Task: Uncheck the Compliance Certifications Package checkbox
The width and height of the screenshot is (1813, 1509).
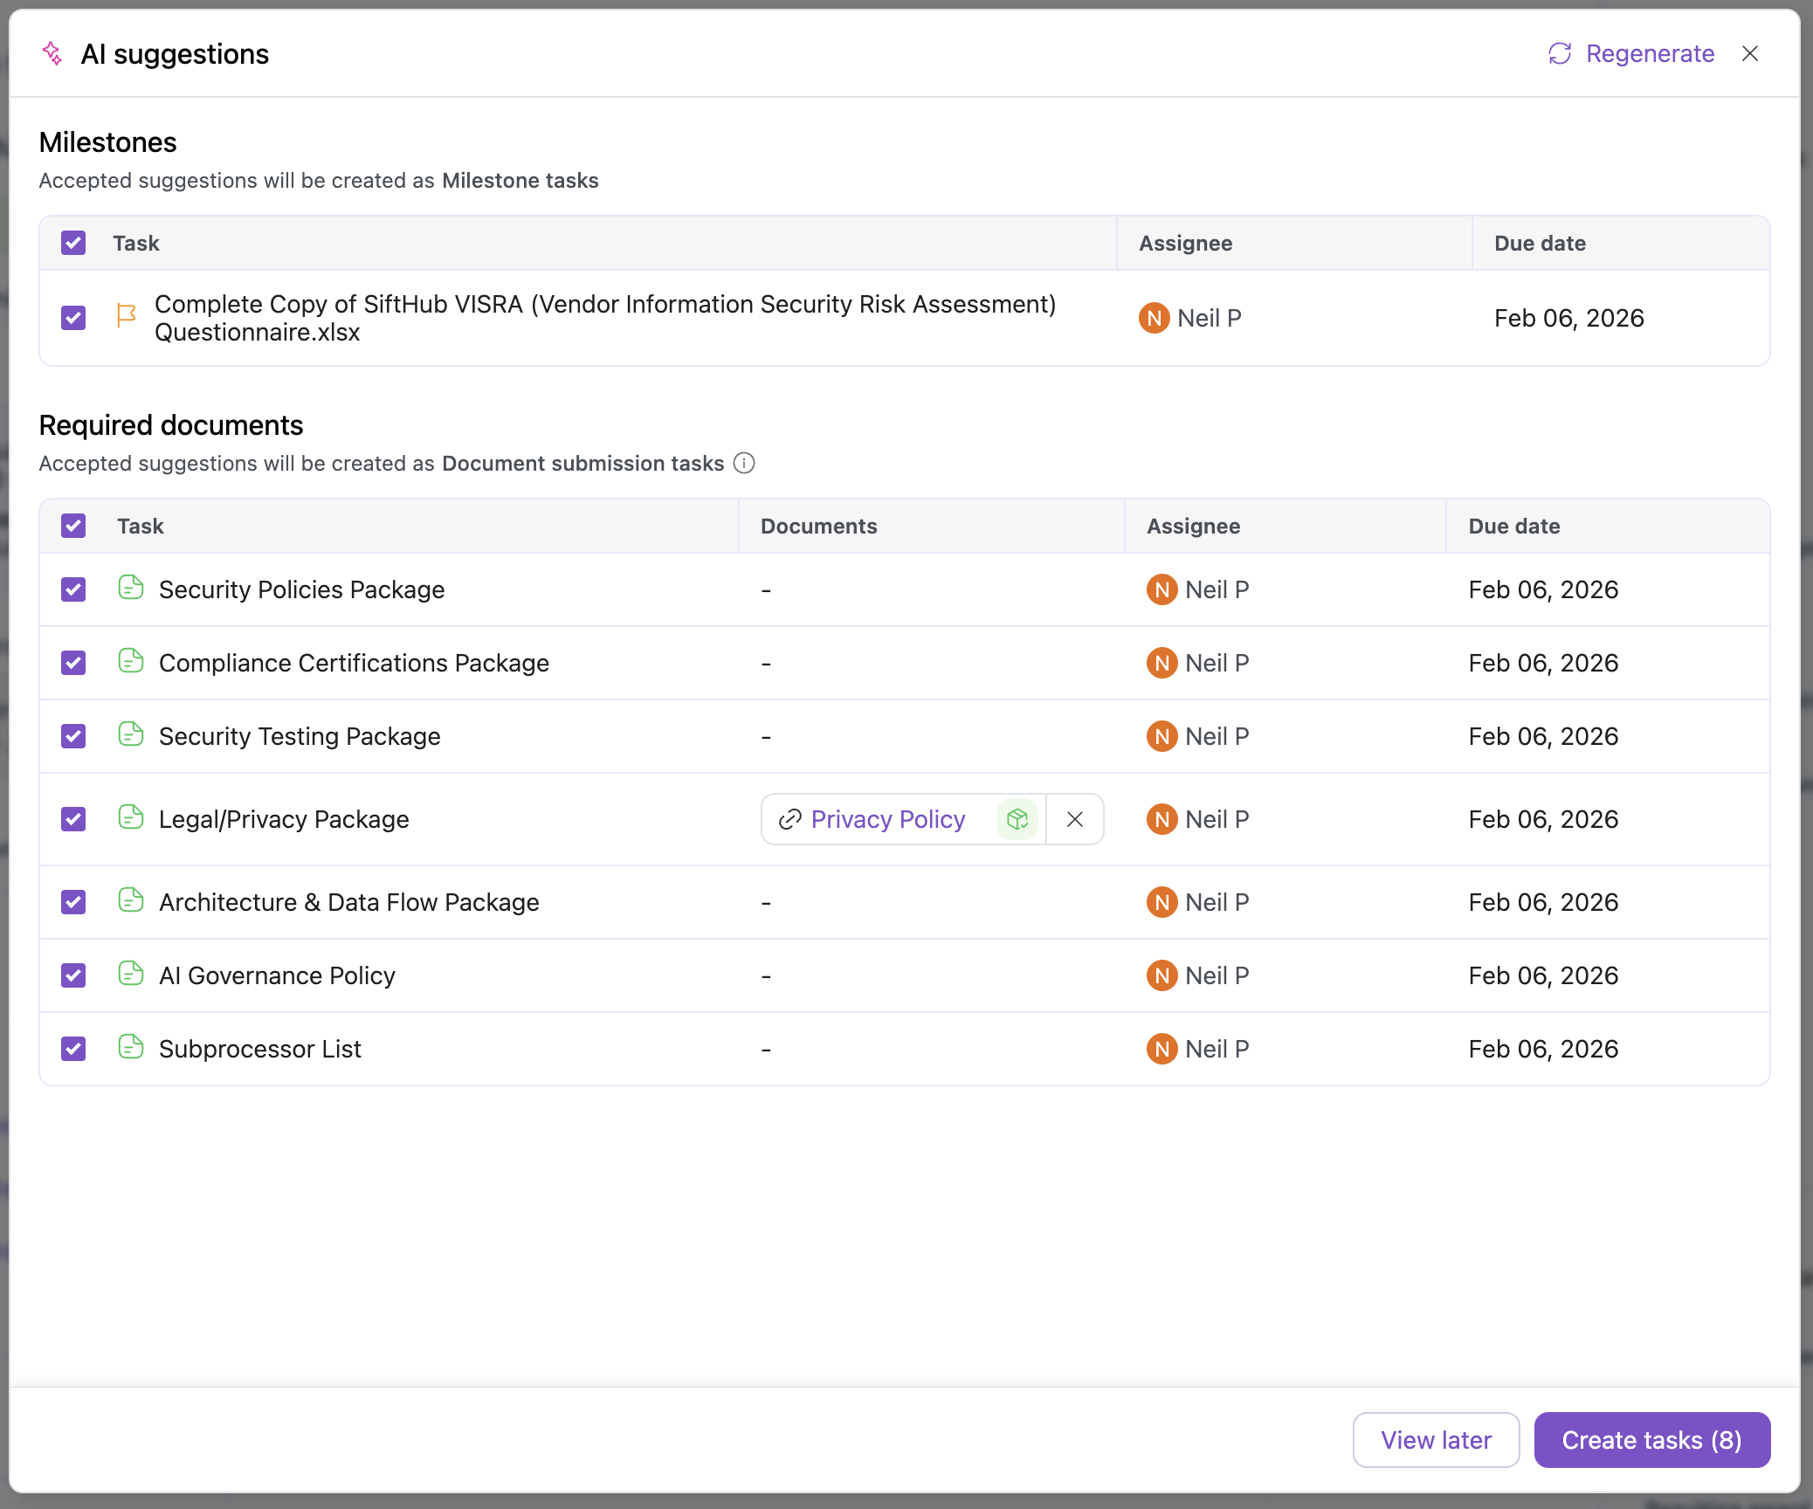Action: (x=73, y=663)
